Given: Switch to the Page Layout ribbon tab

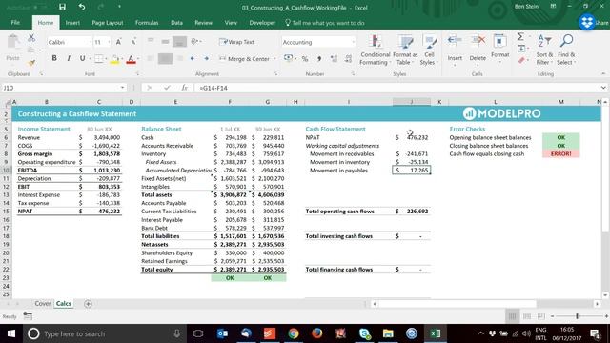Looking at the screenshot, I should point(108,23).
